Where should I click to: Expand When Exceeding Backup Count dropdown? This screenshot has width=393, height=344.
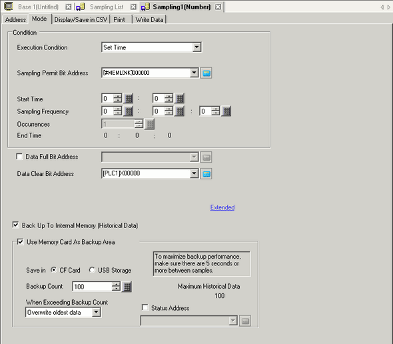[96, 313]
